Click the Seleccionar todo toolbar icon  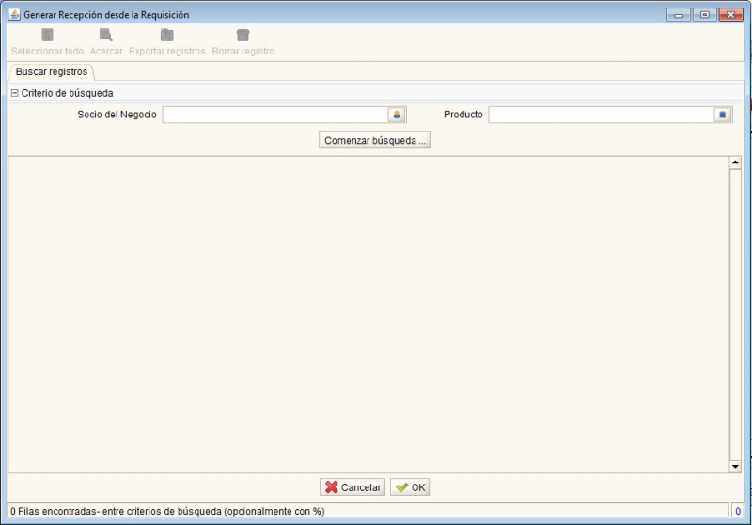(47, 35)
